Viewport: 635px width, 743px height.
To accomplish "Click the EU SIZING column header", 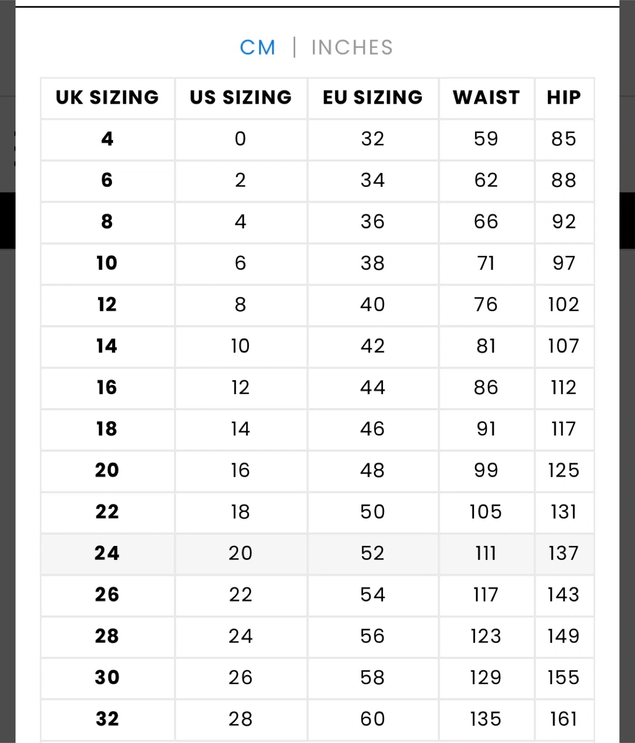I will [373, 98].
